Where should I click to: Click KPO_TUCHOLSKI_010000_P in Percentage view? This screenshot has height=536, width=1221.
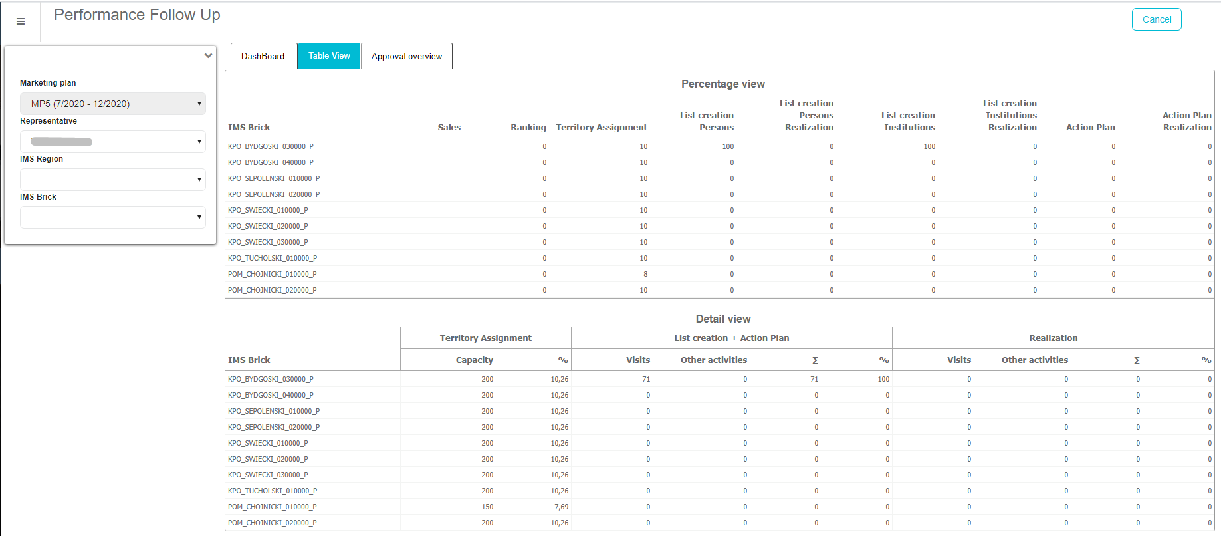pos(273,258)
